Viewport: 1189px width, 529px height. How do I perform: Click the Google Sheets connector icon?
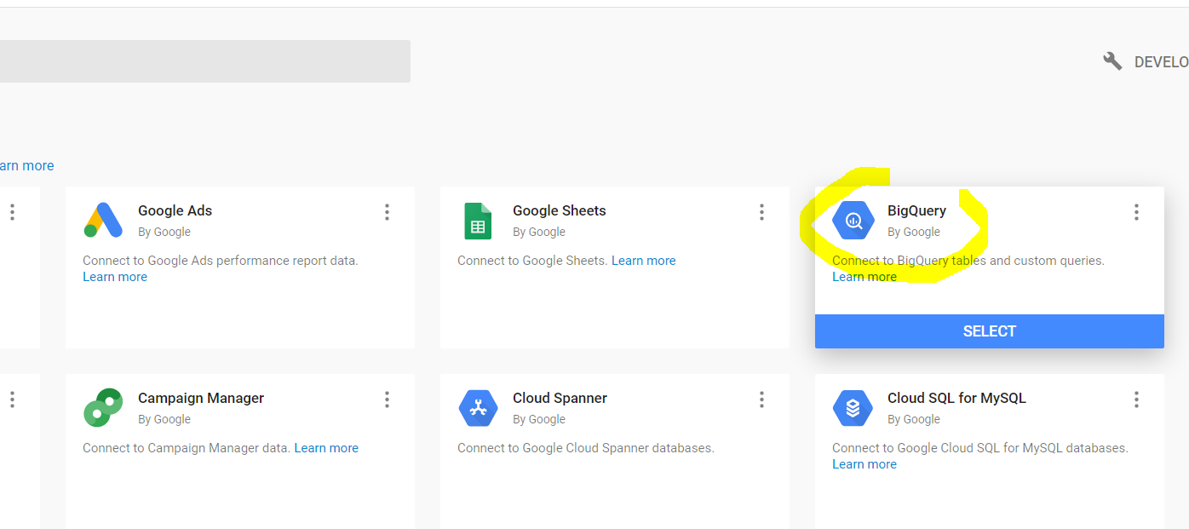coord(478,220)
